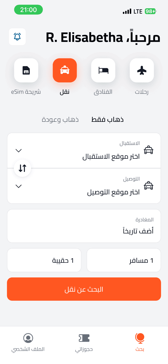Select the نقل taxi transport icon
The height and width of the screenshot is (364, 168).
coord(65,70)
